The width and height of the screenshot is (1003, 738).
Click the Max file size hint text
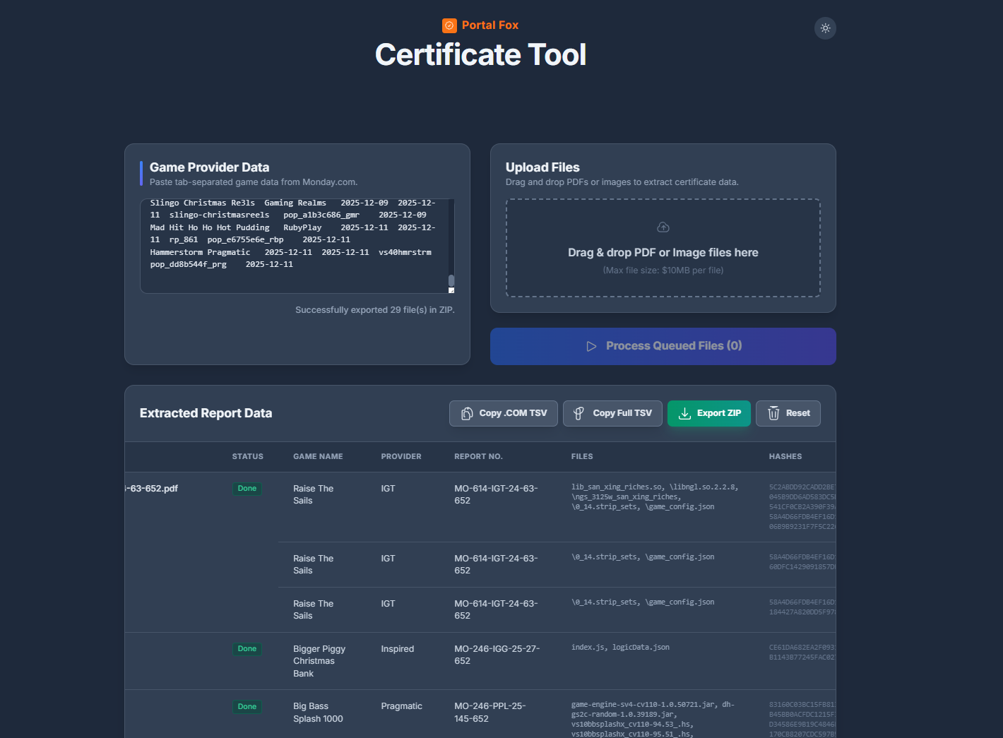tap(663, 270)
